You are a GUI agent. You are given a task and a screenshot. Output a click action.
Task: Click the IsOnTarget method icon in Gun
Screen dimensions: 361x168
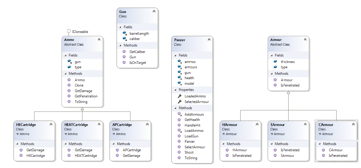(x=124, y=62)
